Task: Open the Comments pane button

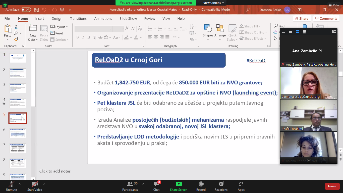Action: tap(326, 18)
